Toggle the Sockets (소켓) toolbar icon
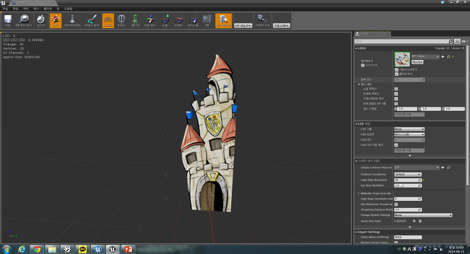The width and height of the screenshot is (470, 254). (x=56, y=21)
